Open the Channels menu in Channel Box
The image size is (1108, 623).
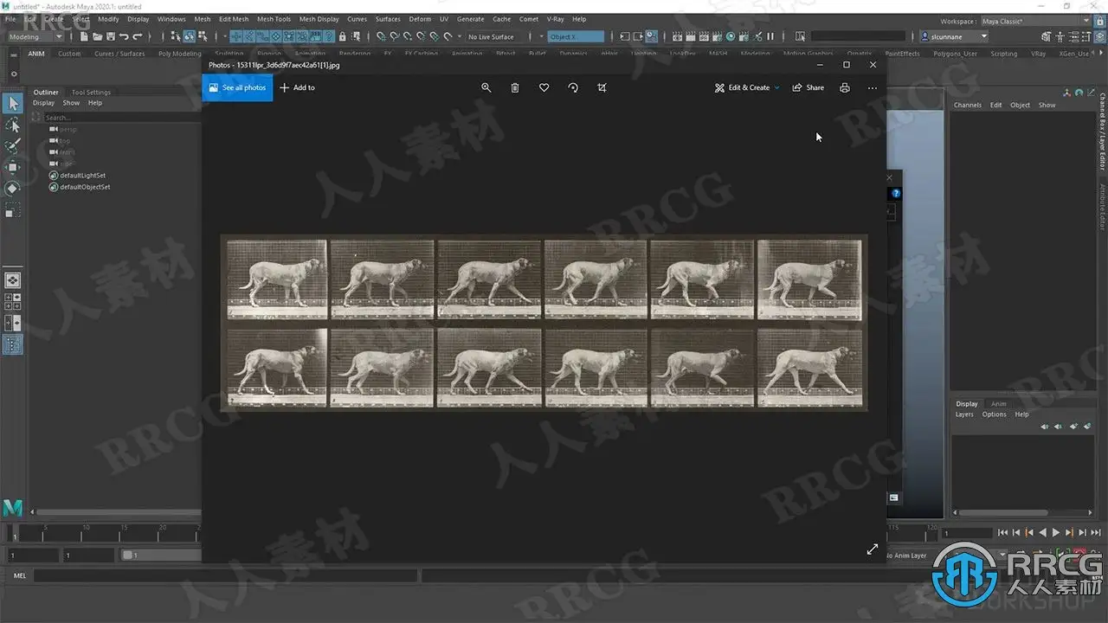tap(968, 106)
